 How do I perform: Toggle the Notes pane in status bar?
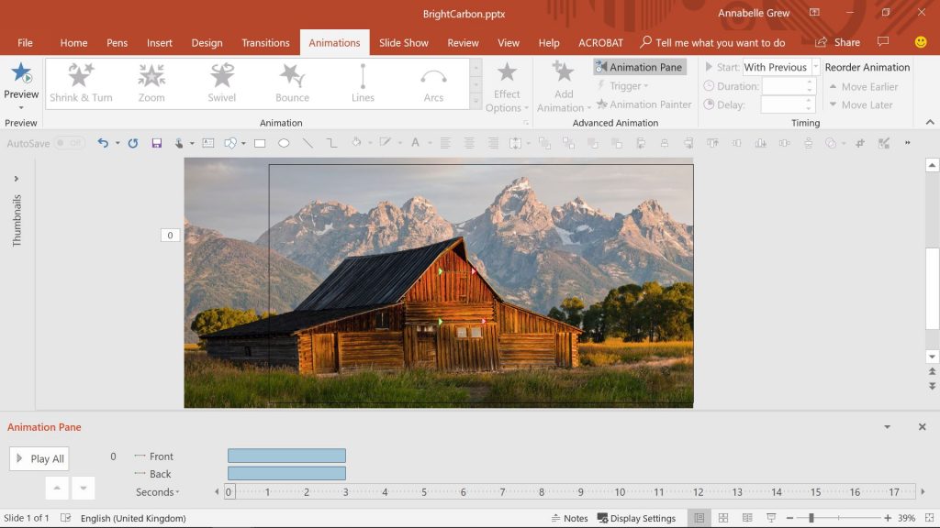569,518
